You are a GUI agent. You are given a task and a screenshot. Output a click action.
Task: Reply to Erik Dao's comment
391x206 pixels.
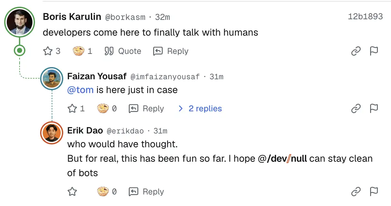pos(146,192)
